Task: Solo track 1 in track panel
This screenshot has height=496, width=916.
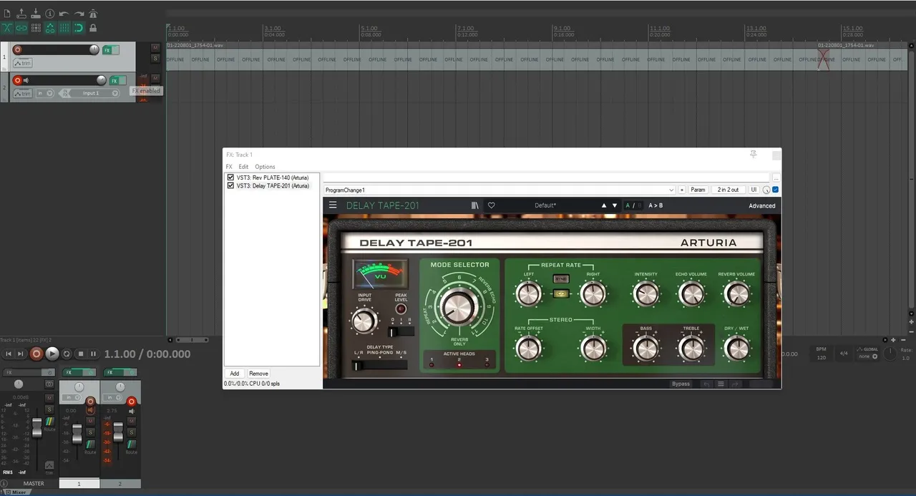Action: click(155, 59)
